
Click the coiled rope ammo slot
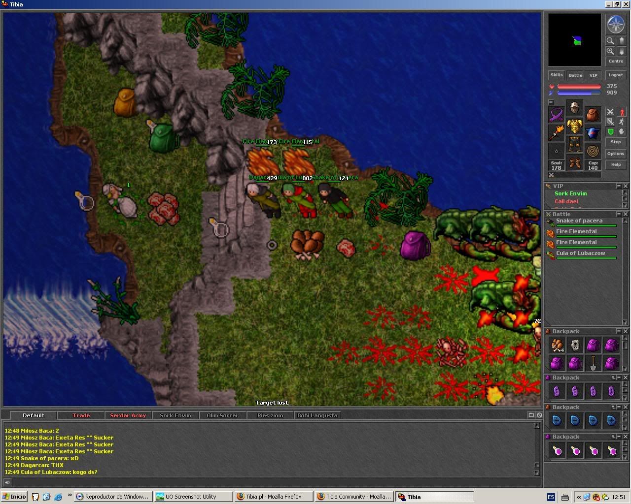point(593,151)
